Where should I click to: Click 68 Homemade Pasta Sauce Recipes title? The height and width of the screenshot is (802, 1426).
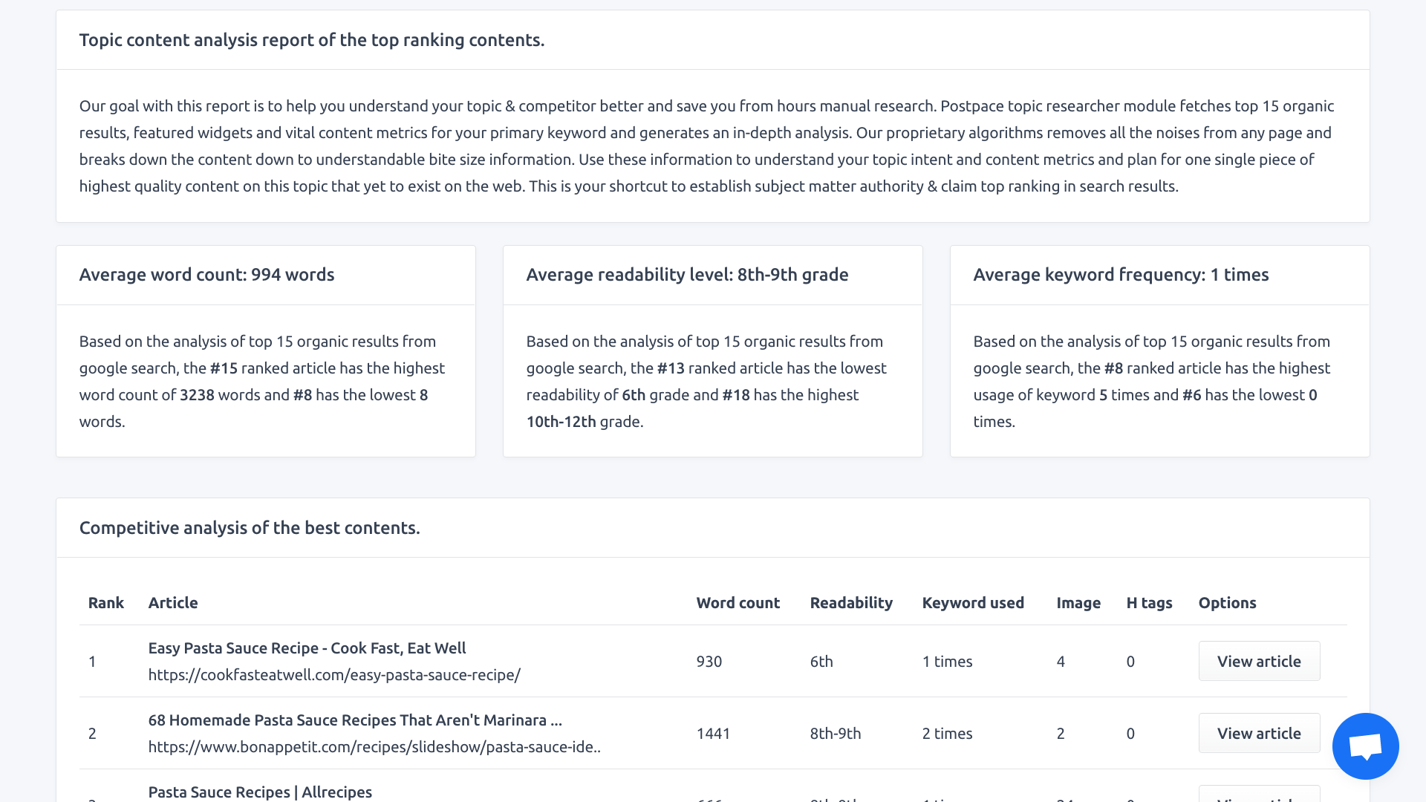355,720
